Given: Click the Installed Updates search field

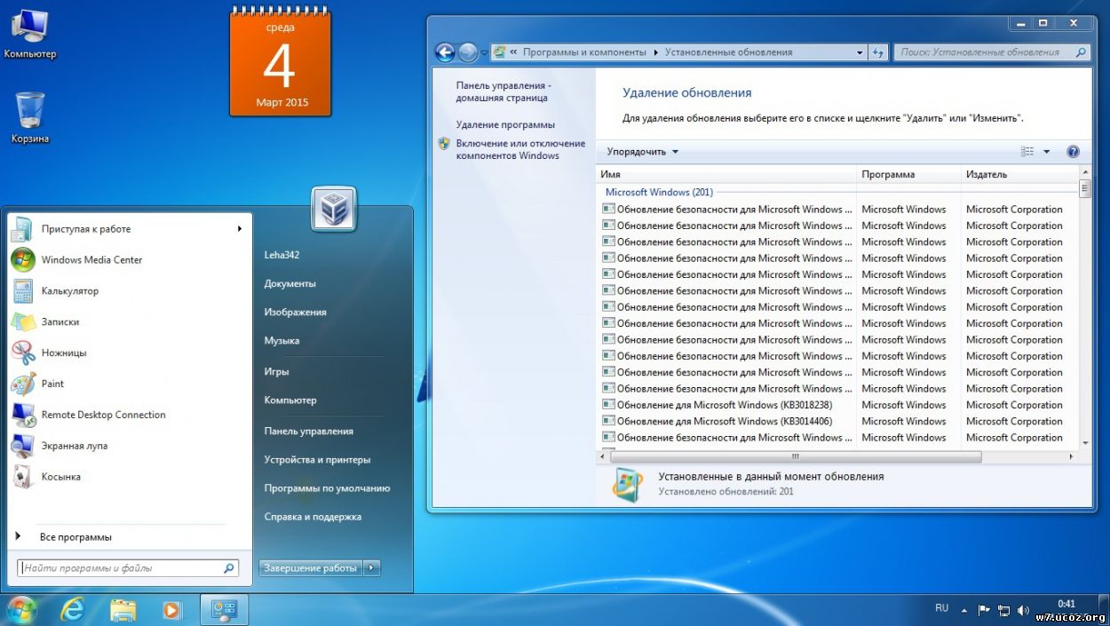Looking at the screenshot, I should (991, 52).
